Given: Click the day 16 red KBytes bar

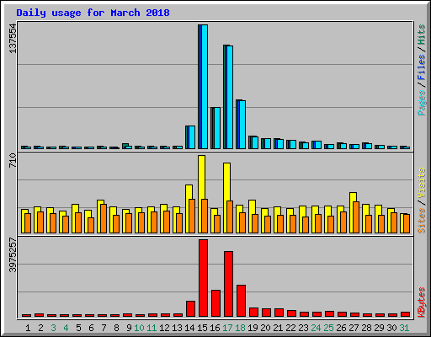Looking at the screenshot, I should tap(215, 303).
